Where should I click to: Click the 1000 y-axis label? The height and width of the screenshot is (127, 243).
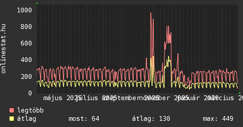24,10
